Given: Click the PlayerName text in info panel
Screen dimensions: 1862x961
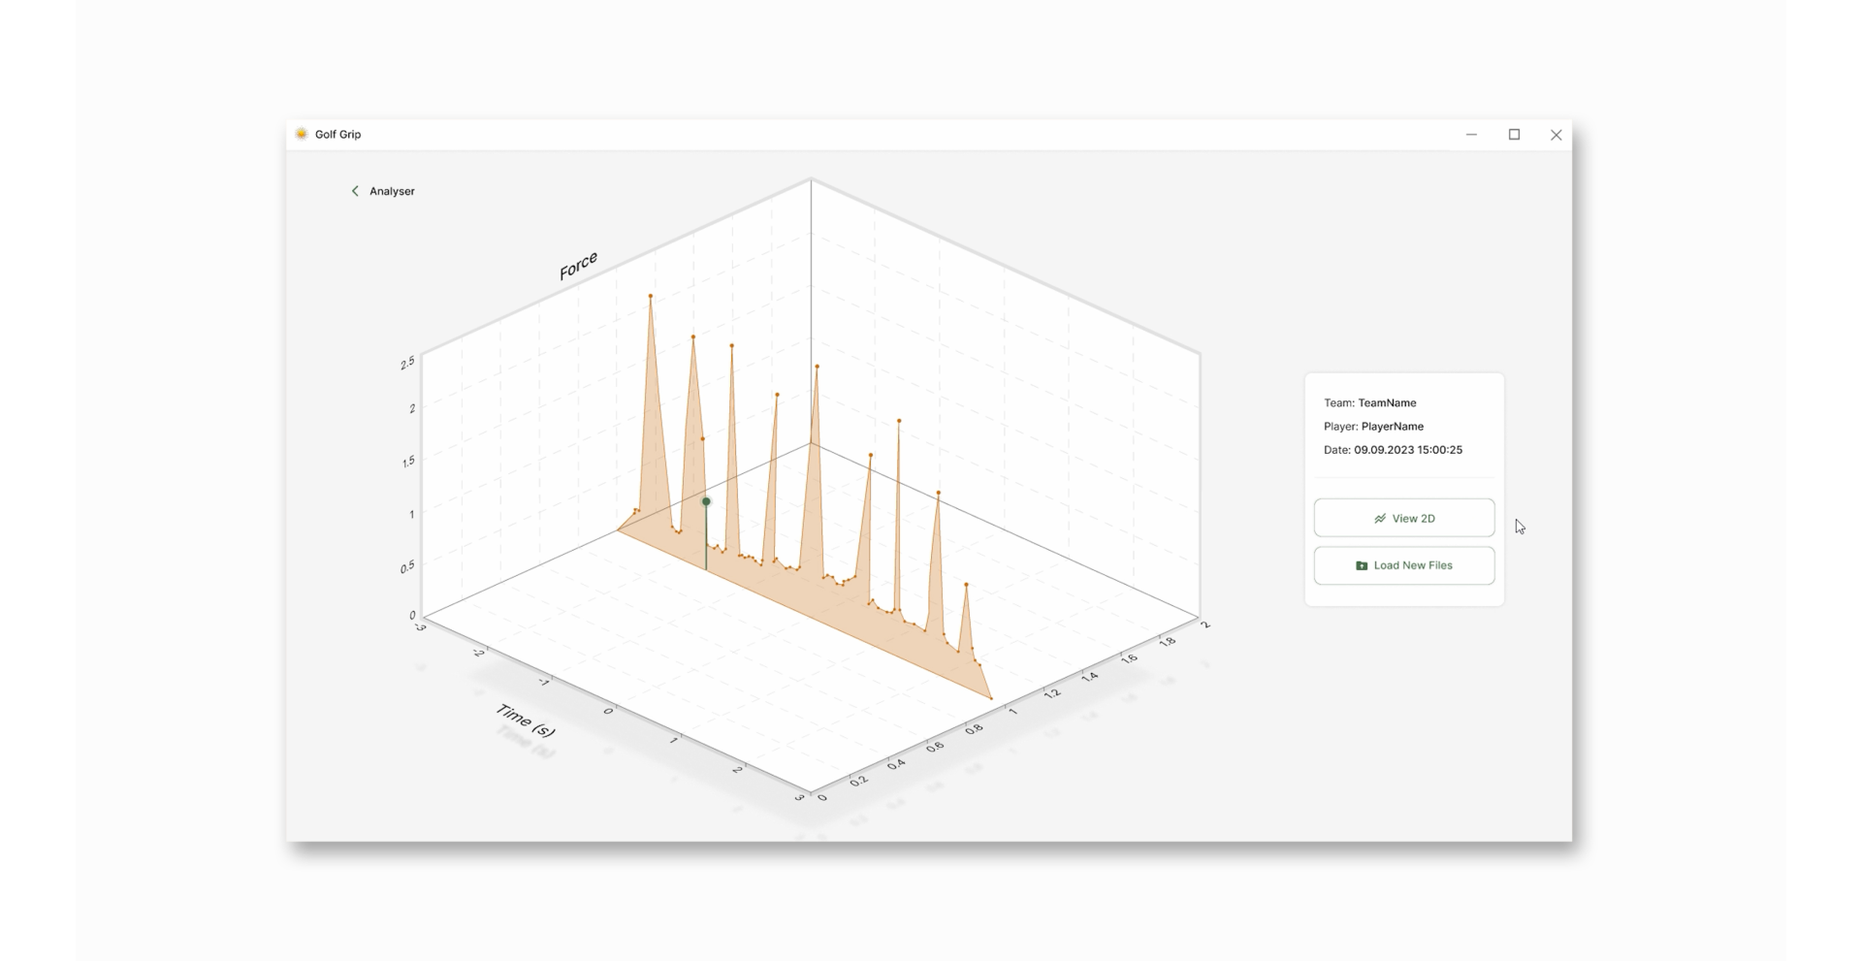Looking at the screenshot, I should coord(1392,427).
